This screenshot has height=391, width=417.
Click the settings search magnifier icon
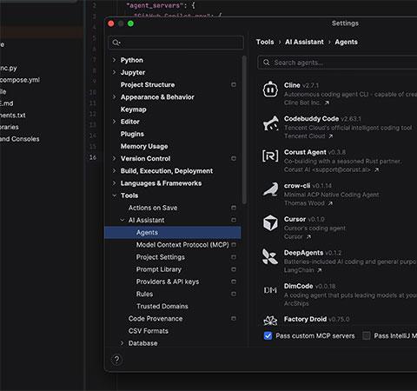(x=116, y=43)
